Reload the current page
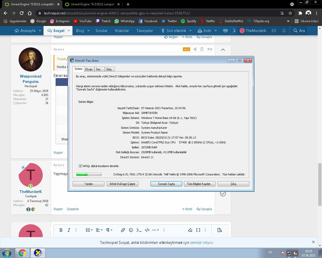The width and height of the screenshot is (322, 258). (x=22, y=13)
